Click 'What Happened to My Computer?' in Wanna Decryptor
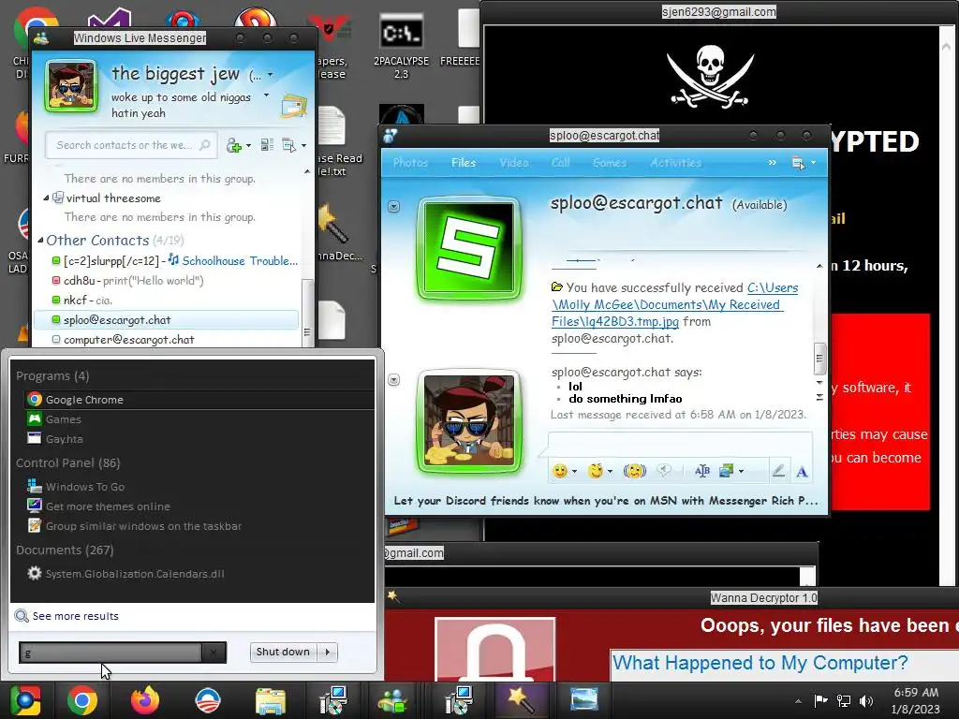959x719 pixels. pyautogui.click(x=760, y=663)
